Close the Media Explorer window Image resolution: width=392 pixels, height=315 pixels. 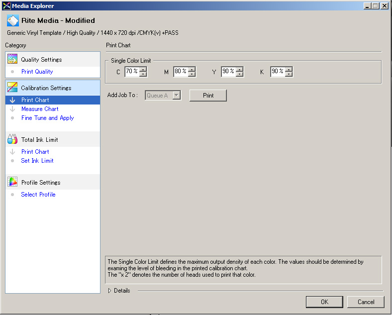(384, 6)
